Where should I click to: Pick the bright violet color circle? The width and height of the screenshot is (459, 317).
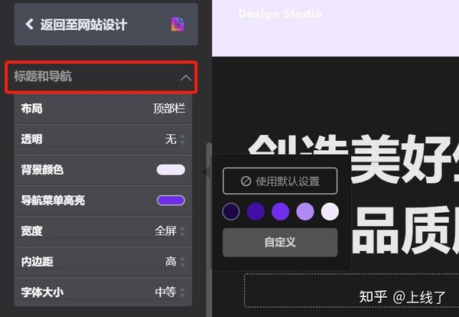tap(281, 211)
